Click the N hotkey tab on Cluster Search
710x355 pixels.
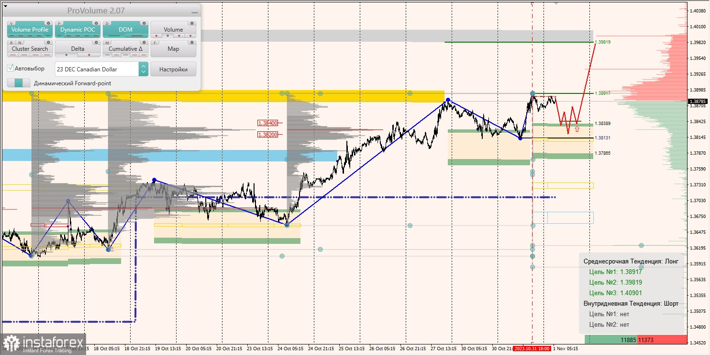click(x=20, y=43)
